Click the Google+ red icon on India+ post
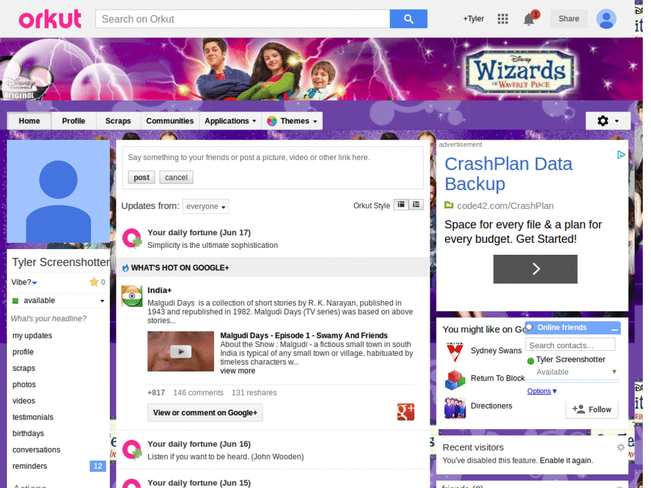The height and width of the screenshot is (488, 651). click(406, 412)
